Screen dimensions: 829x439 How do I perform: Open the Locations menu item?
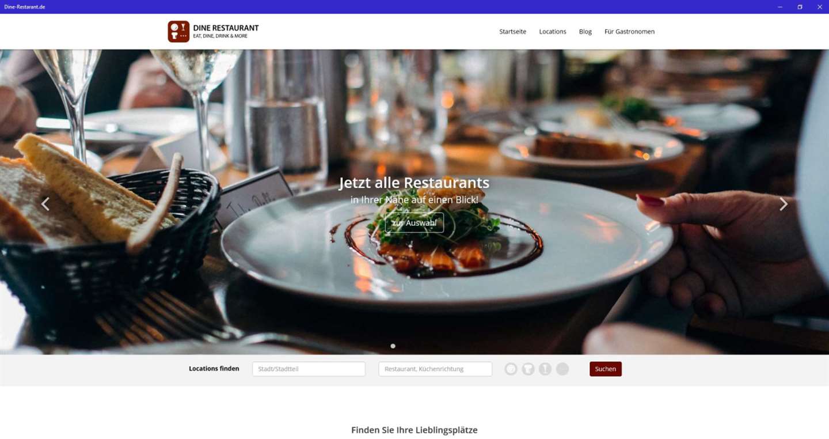coord(553,32)
